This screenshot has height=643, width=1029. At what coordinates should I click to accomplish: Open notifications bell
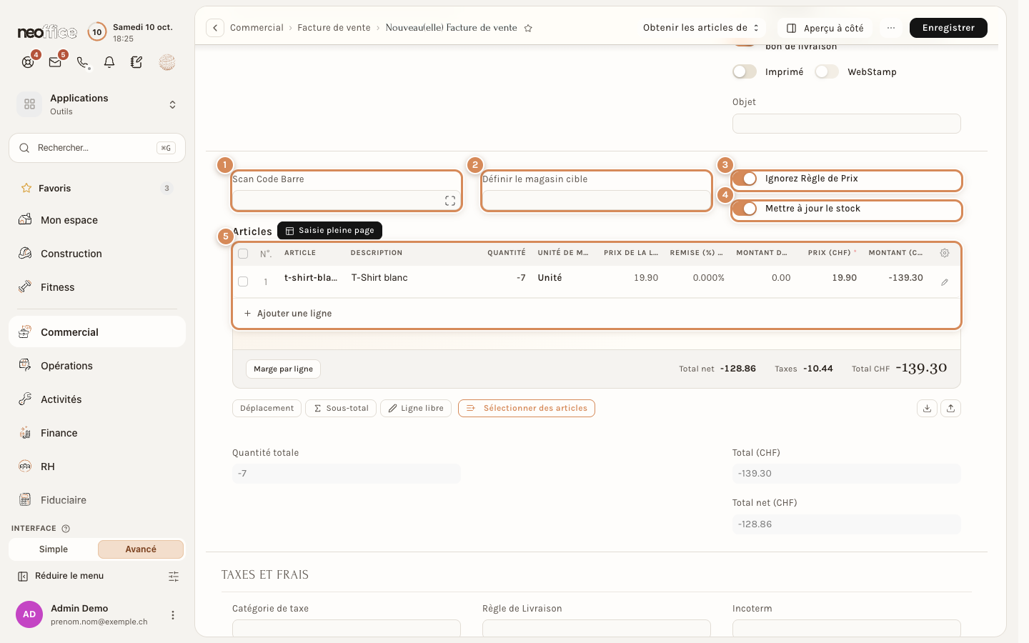pyautogui.click(x=109, y=62)
